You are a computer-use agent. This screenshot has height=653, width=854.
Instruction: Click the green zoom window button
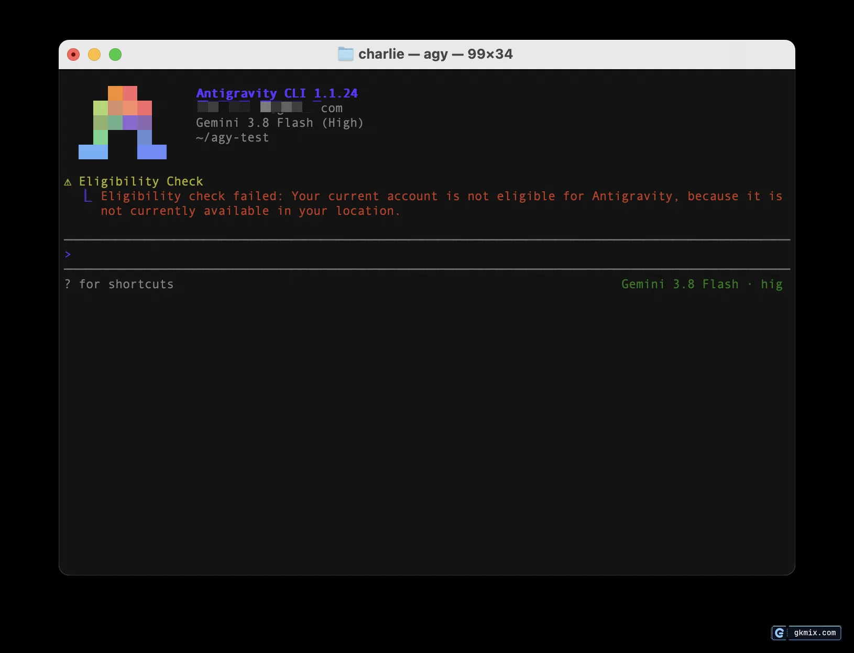(x=115, y=55)
